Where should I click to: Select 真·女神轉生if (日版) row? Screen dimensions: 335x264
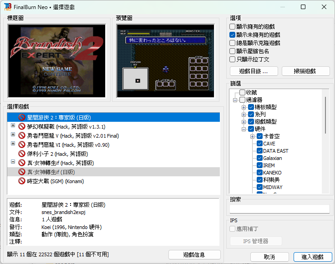click(113, 172)
